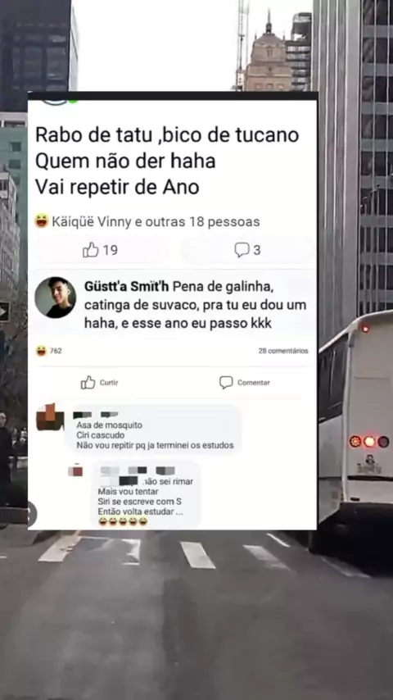Open Güstt'a Smït'h's profile picture

coord(56,298)
